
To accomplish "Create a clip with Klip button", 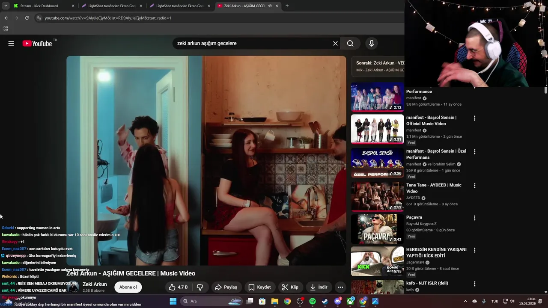I will click(x=290, y=287).
